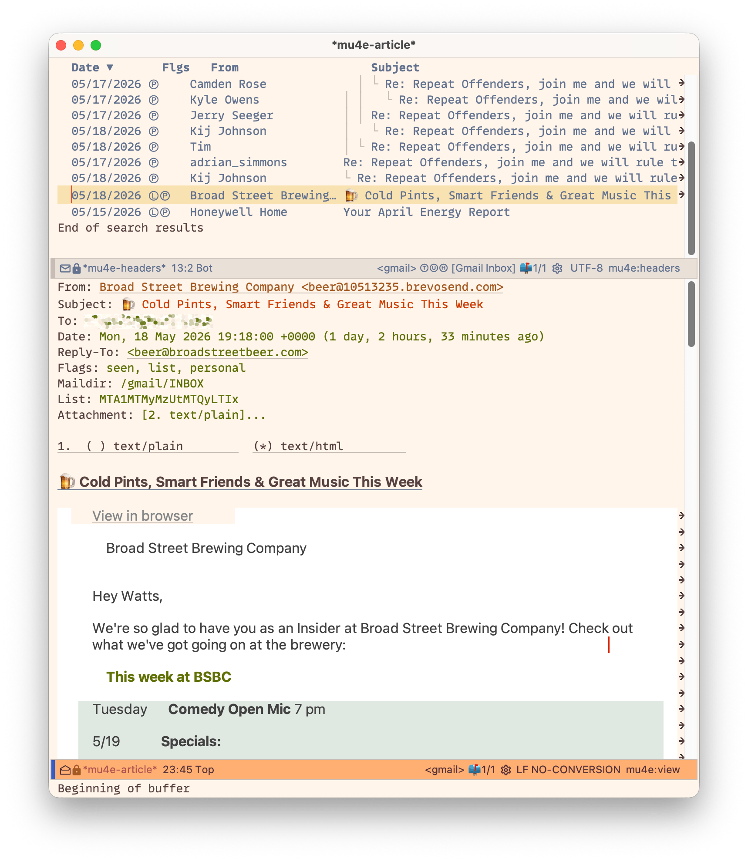
Task: Click Comedy Open Mic event text
Action: (229, 709)
